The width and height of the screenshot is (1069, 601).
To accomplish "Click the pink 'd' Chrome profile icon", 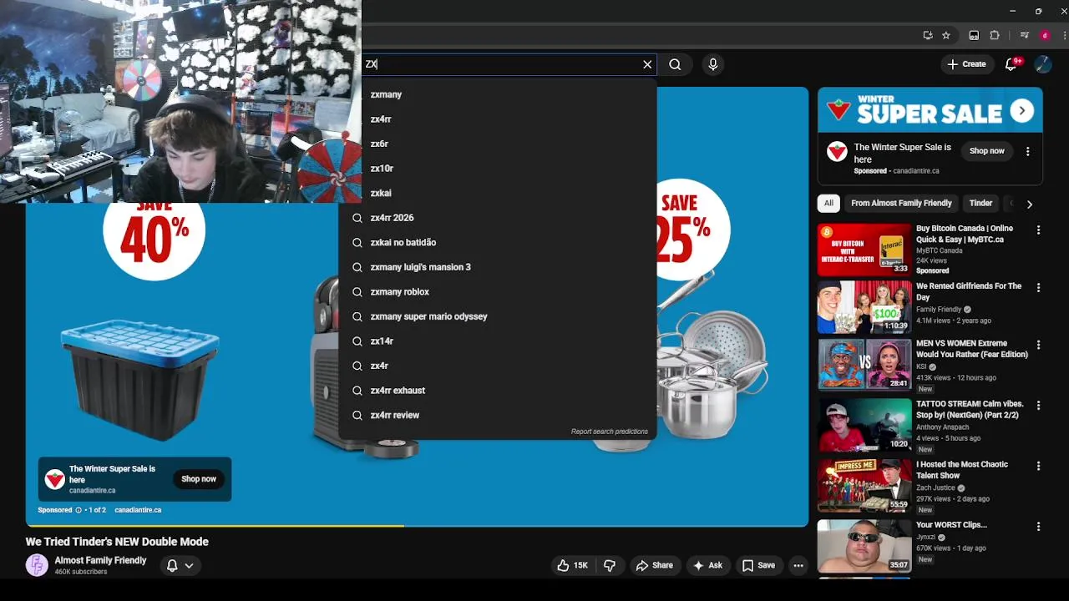I will [1045, 35].
